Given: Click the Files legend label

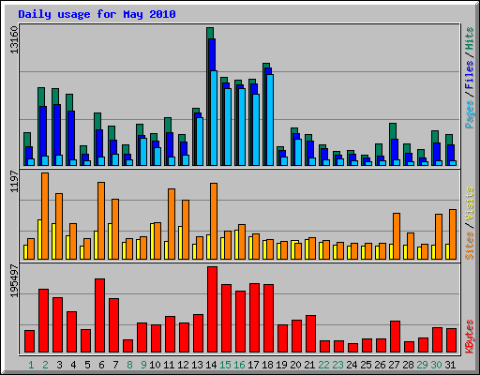Looking at the screenshot, I should tap(470, 74).
